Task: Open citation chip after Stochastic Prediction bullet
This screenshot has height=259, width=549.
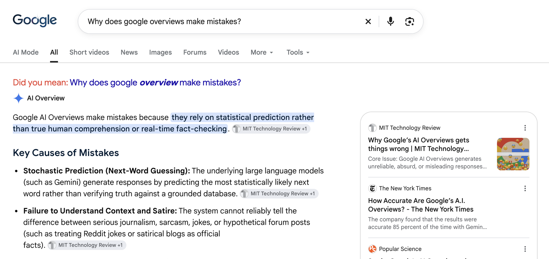Action: tap(279, 194)
